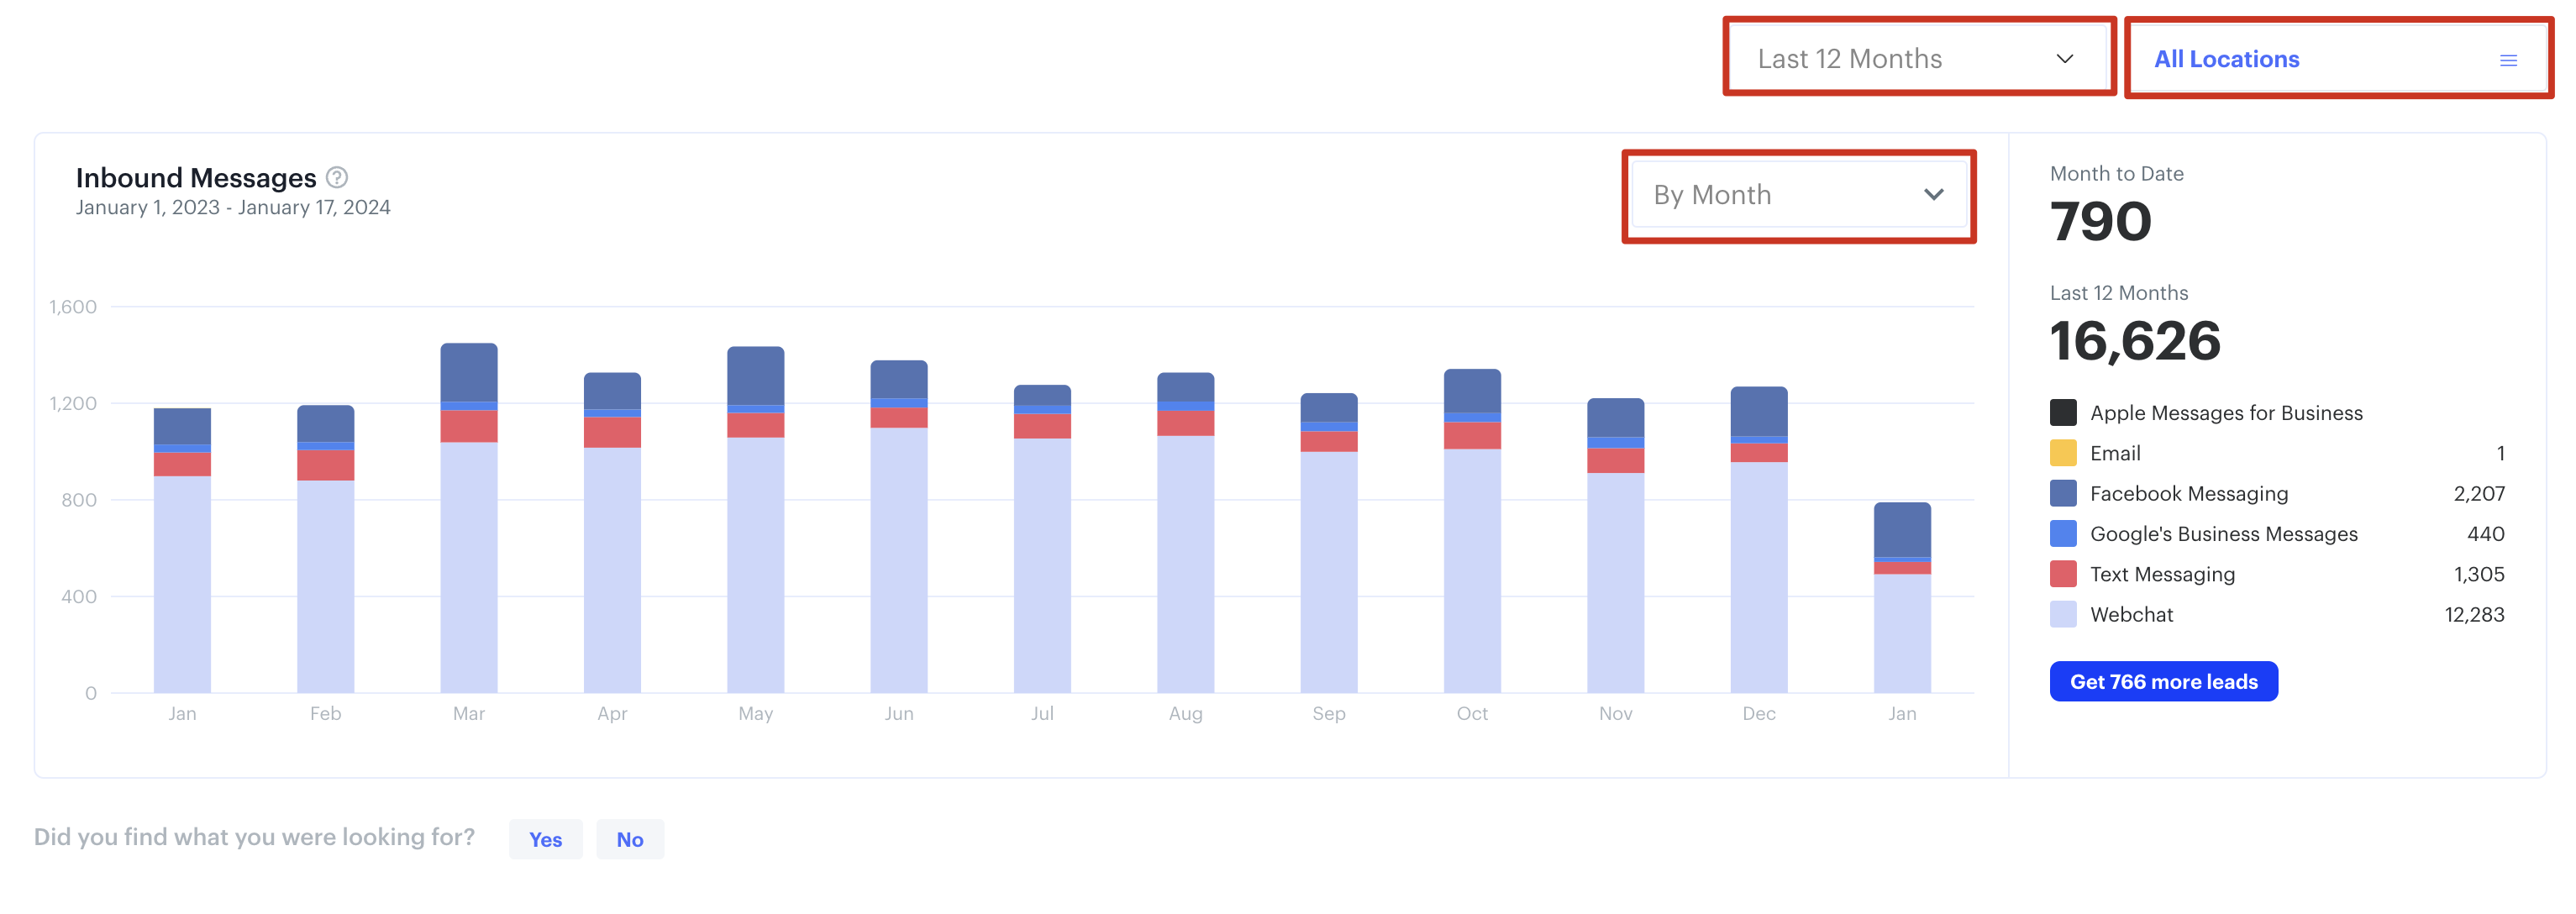2576x914 pixels.
Task: Toggle the Text Messaging red legend swatch
Action: [2062, 574]
